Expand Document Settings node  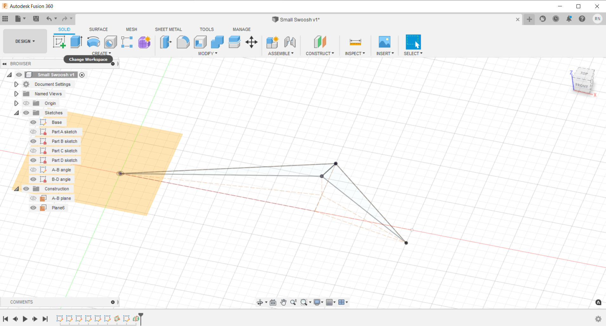pos(16,84)
